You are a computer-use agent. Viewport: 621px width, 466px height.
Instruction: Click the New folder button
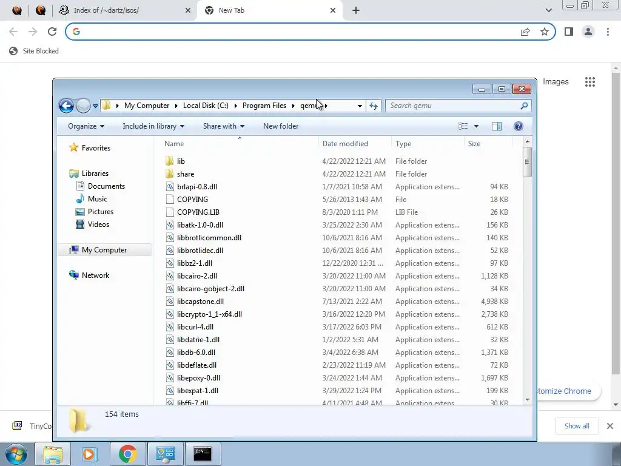(281, 126)
